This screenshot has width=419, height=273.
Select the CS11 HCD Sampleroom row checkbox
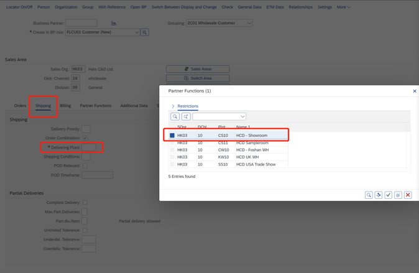point(172,143)
